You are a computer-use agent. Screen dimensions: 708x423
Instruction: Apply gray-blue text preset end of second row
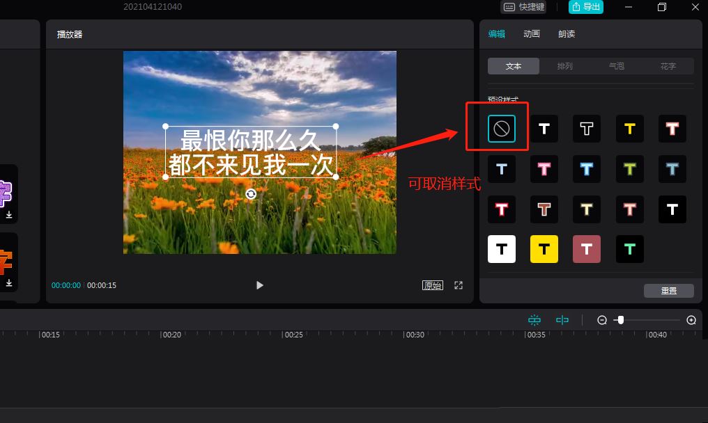tap(672, 169)
